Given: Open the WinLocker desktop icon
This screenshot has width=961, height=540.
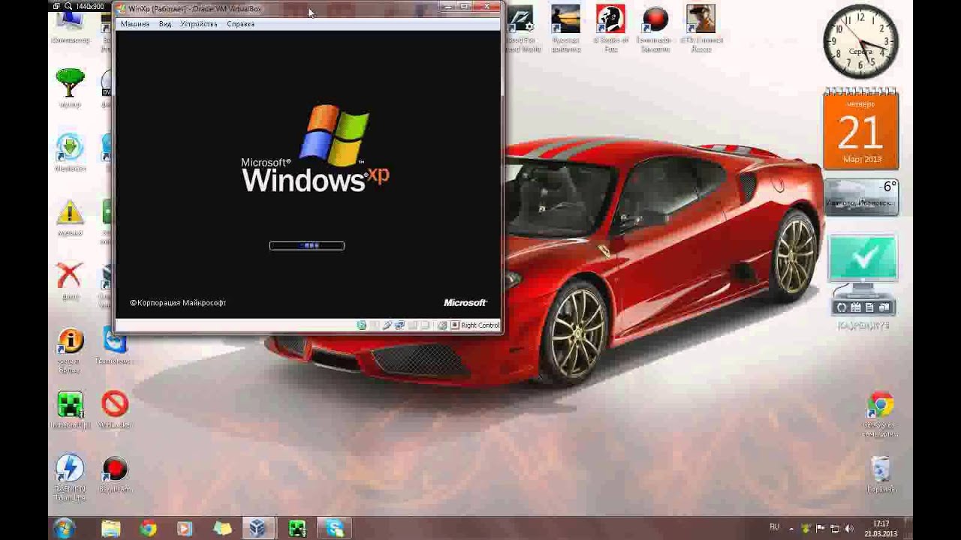Looking at the screenshot, I should point(115,409).
